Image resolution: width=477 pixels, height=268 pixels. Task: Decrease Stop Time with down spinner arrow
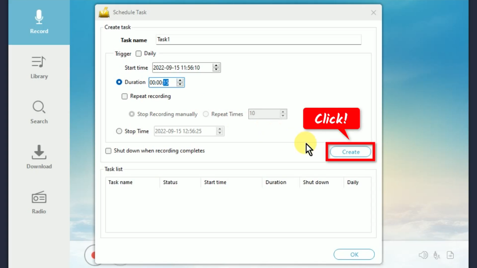(219, 133)
